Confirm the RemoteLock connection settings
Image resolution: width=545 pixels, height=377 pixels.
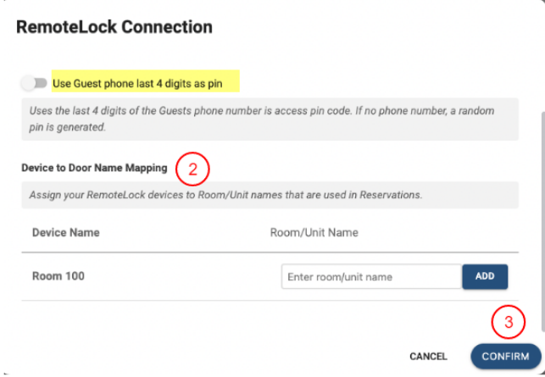click(x=505, y=357)
